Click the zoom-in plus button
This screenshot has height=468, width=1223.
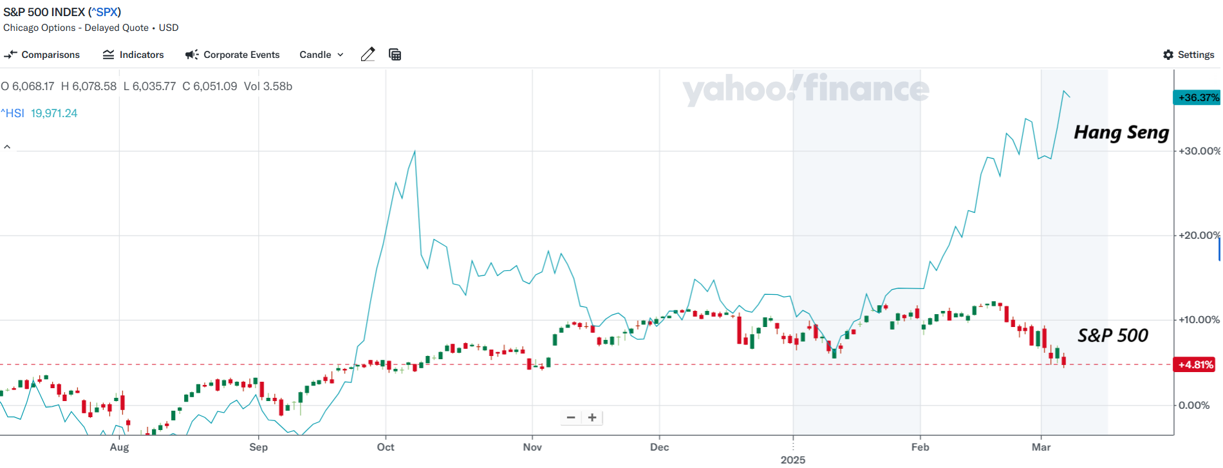click(592, 417)
